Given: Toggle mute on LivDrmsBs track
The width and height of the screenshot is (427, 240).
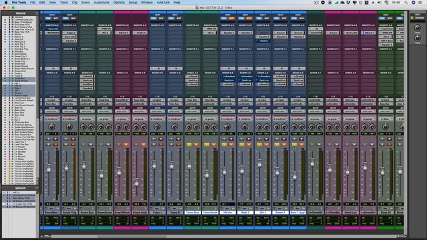Looking at the screenshot, I should 319,145.
